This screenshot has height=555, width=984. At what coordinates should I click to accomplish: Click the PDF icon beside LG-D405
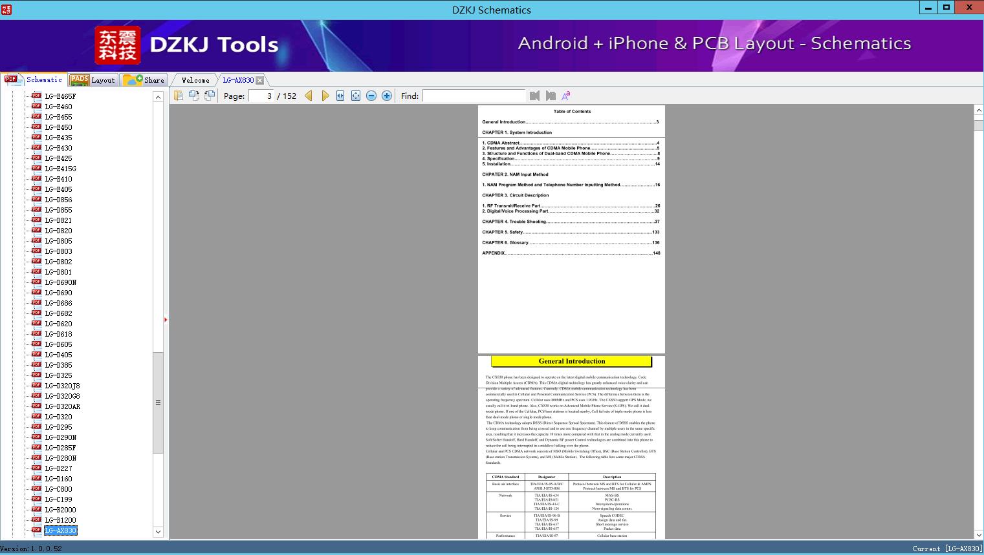[36, 354]
